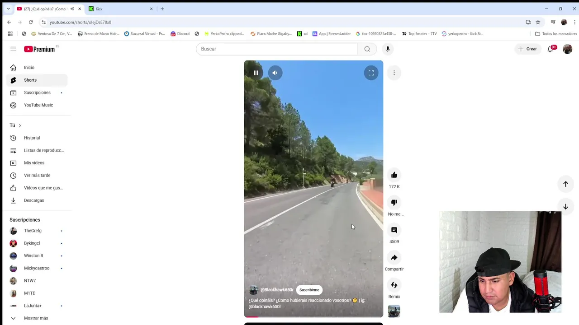Select Shorts in the sidebar
The width and height of the screenshot is (579, 325).
click(37, 80)
